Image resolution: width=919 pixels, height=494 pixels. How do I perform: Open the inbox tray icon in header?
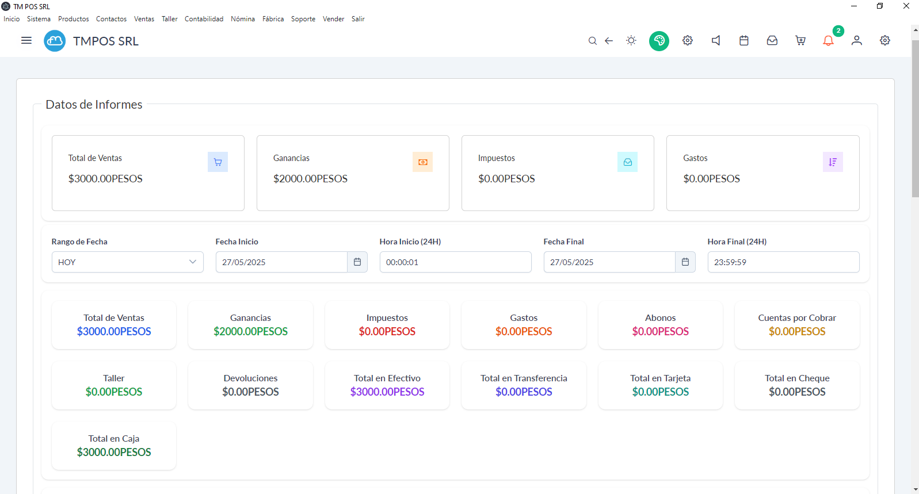(772, 40)
